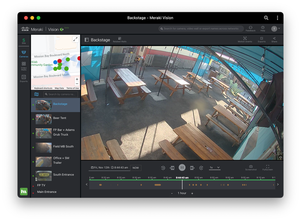Zoom in timeline with plus button
The height and width of the screenshot is (221, 301).
coord(192,193)
